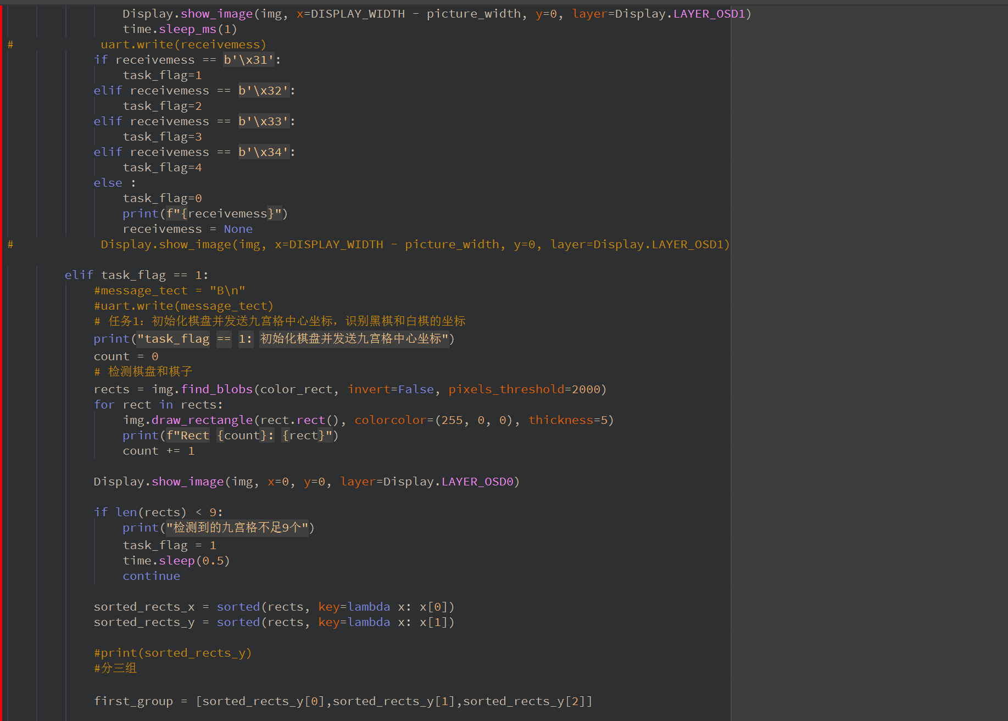Click the #print(sorted_rects_y) comment

172,653
